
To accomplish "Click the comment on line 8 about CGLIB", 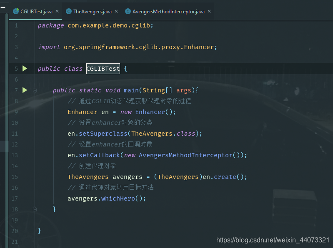I will coord(129,101).
